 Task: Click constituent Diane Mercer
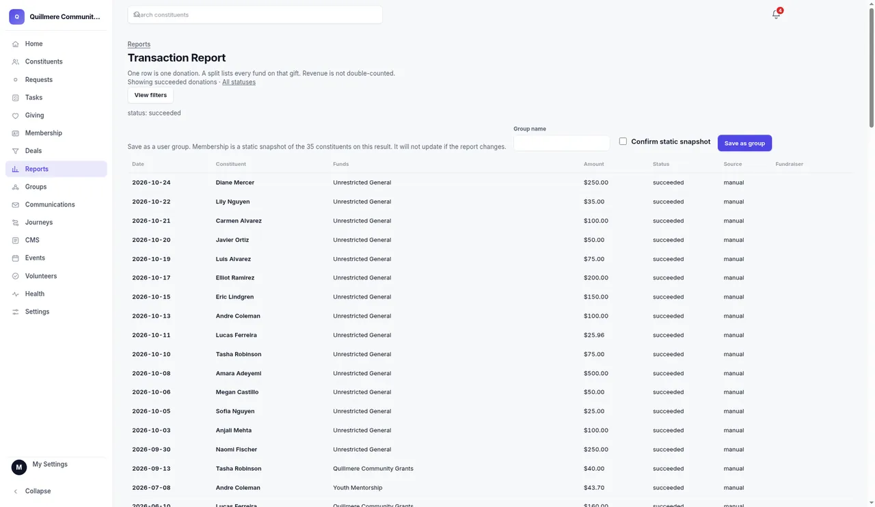pyautogui.click(x=235, y=182)
